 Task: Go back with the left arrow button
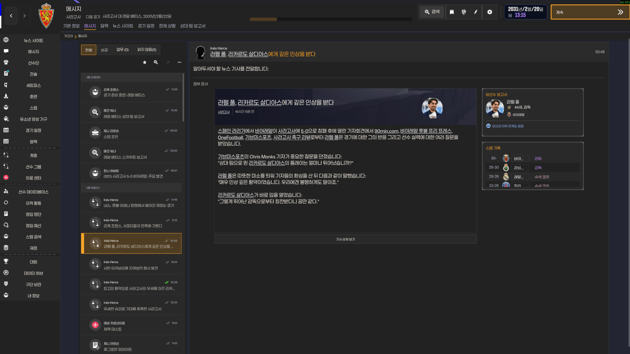(11, 16)
